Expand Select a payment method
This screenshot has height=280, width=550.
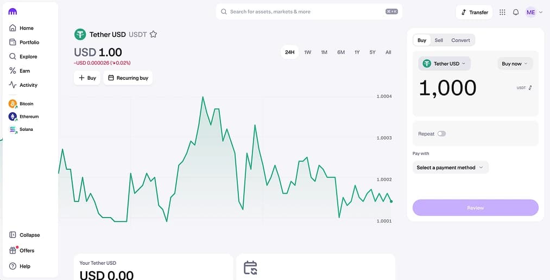[x=451, y=168]
